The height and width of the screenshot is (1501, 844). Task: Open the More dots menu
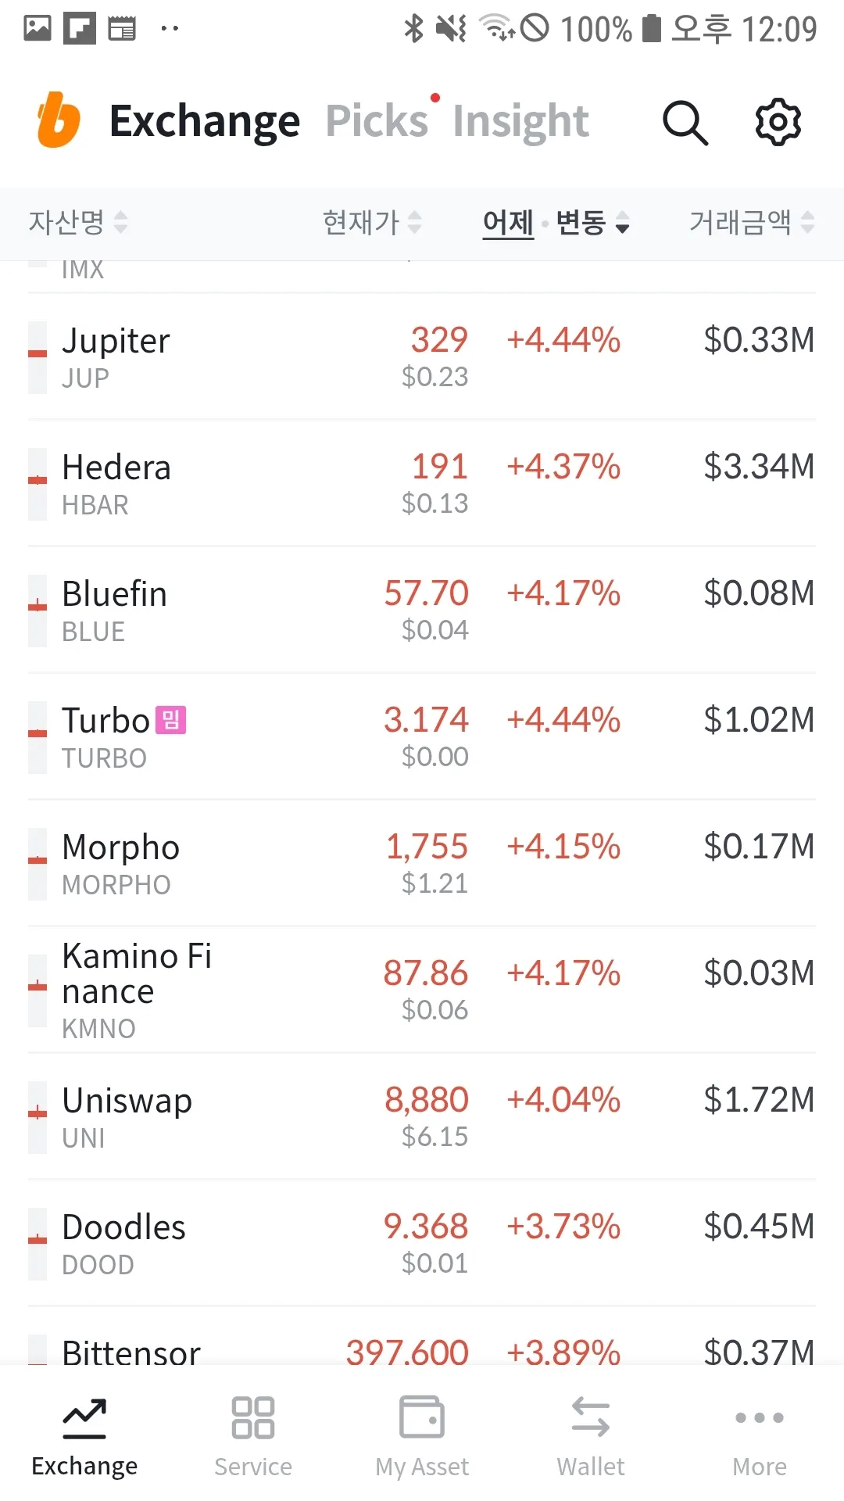(x=760, y=1417)
